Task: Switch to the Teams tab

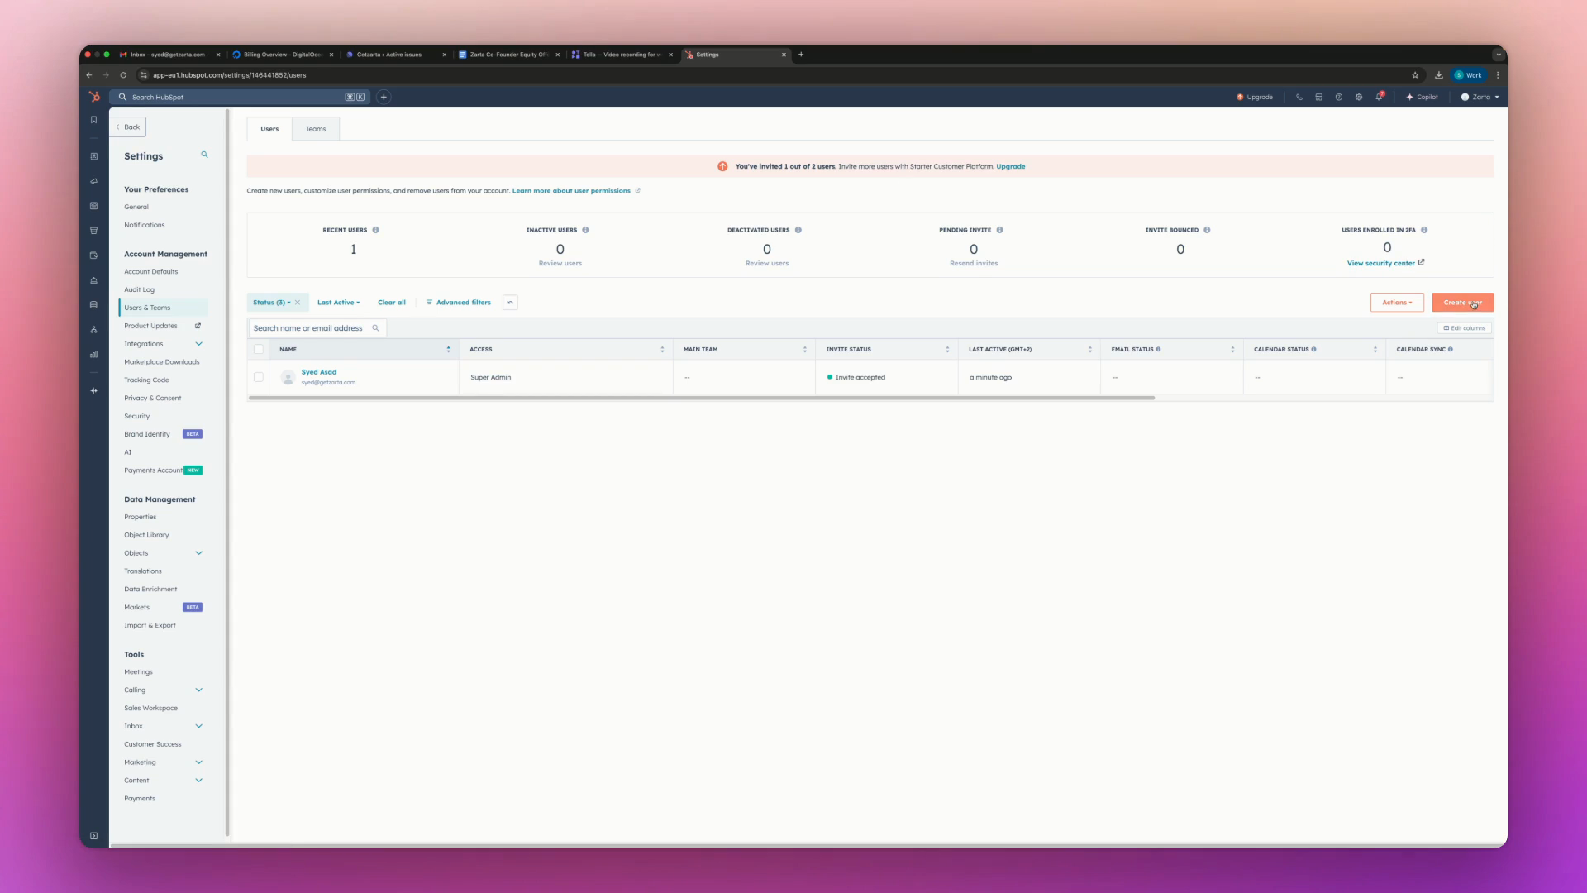Action: (x=316, y=129)
